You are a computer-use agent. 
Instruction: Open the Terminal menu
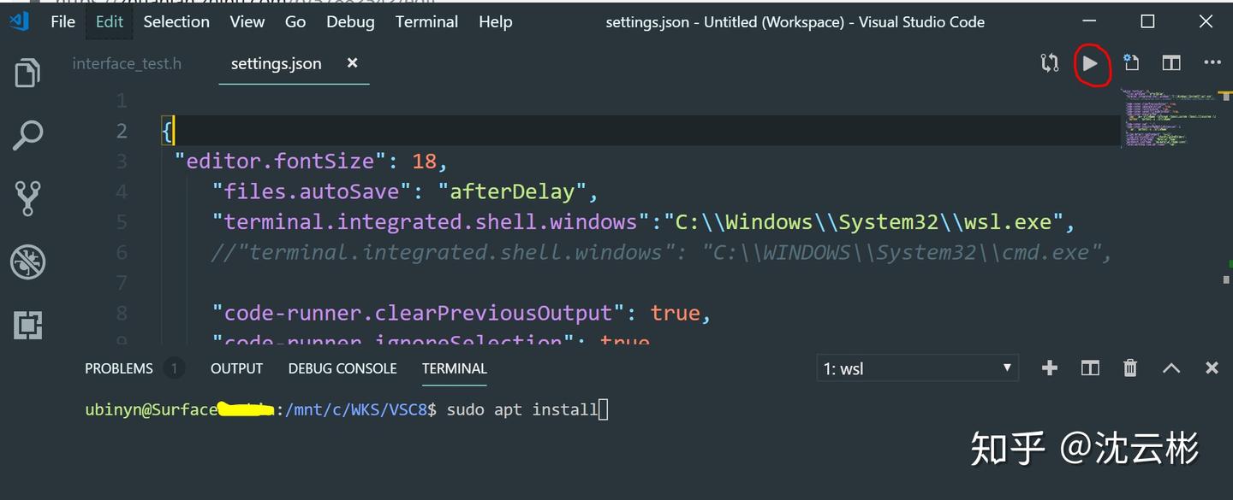[426, 21]
